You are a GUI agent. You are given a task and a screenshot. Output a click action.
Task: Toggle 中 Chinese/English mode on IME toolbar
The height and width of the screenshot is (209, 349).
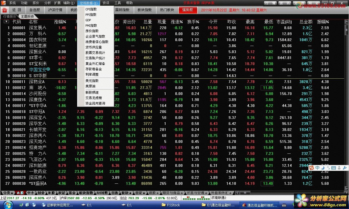(317, 168)
